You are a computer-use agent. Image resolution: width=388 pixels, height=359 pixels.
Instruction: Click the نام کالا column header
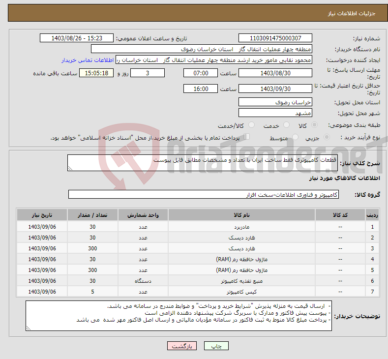pos(241,215)
